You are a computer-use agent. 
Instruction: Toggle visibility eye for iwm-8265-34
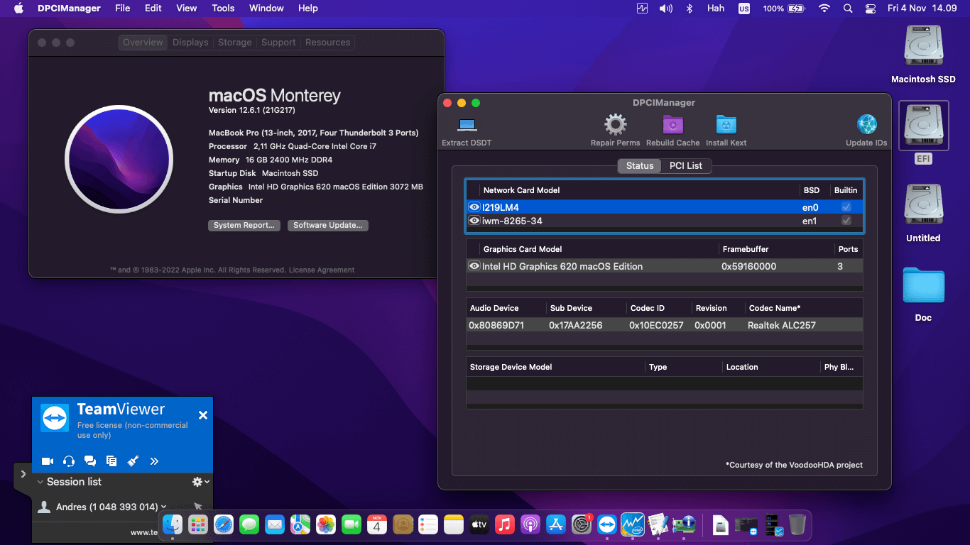[x=474, y=221]
